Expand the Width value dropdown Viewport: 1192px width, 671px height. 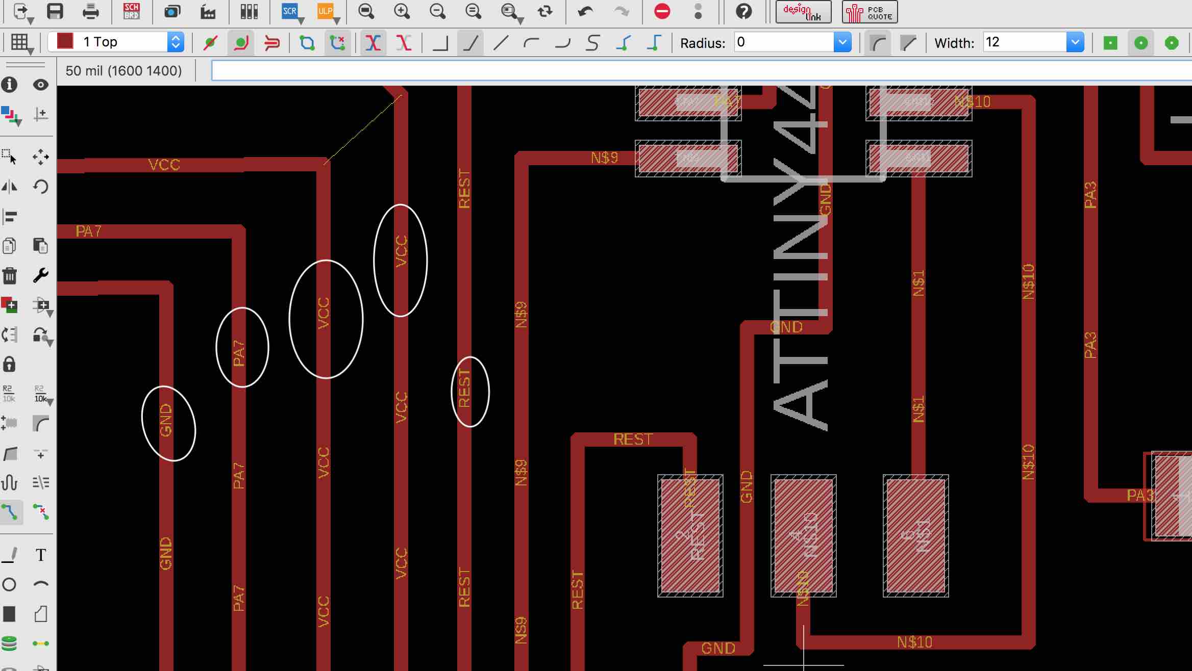tap(1075, 42)
